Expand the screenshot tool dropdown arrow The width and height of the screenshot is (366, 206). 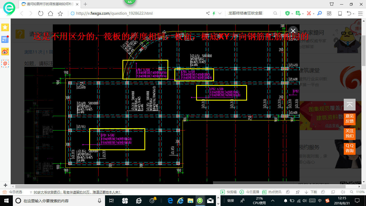coord(313,14)
